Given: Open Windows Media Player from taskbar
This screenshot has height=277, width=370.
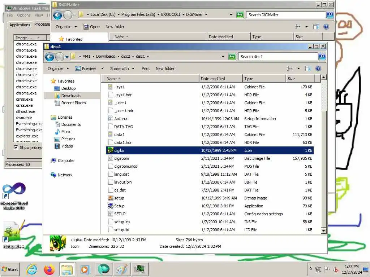Looking at the screenshot, I should pyautogui.click(x=85, y=269).
